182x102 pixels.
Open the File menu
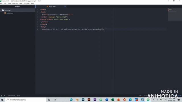[x=1, y=3]
